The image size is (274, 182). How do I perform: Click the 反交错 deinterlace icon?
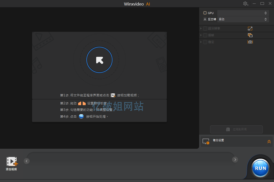coord(205,19)
